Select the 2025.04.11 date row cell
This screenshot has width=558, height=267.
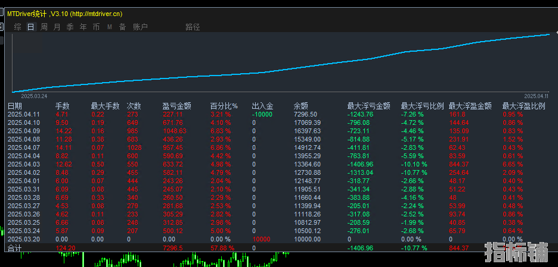(23, 114)
